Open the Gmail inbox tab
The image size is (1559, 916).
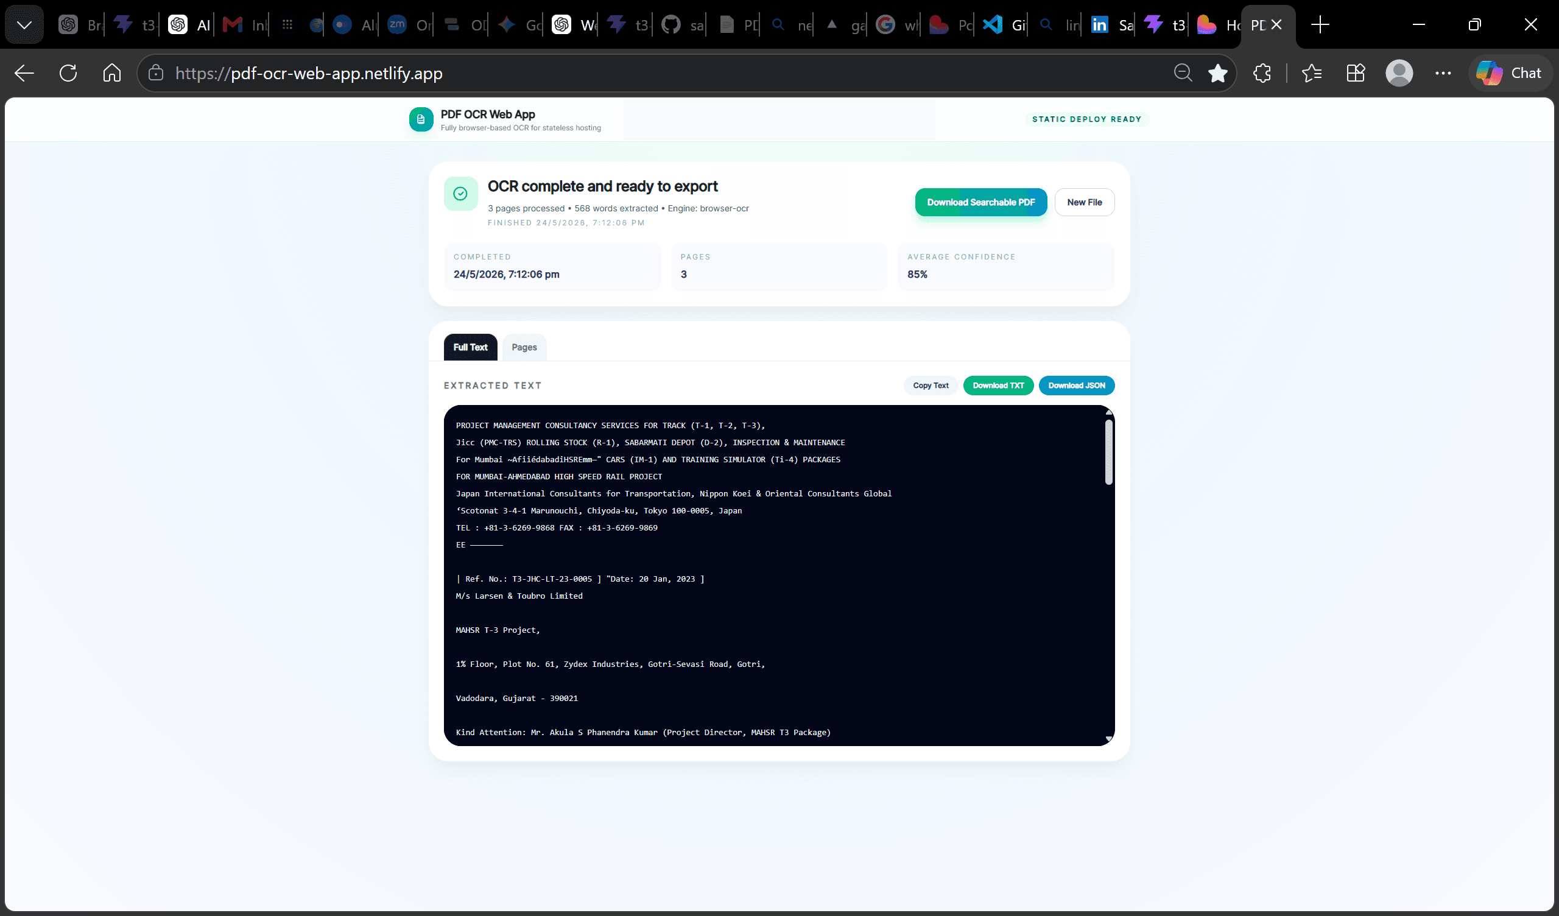(244, 25)
